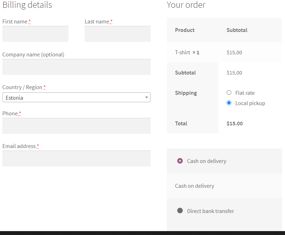Select the Cash on delivery payment radio
Screen dimensions: 285x235
(180, 161)
